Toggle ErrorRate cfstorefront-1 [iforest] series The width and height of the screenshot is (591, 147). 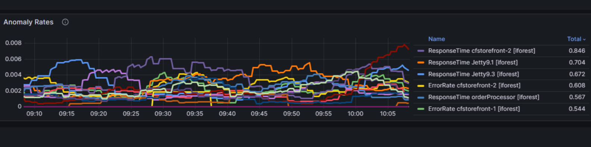tap(474, 109)
